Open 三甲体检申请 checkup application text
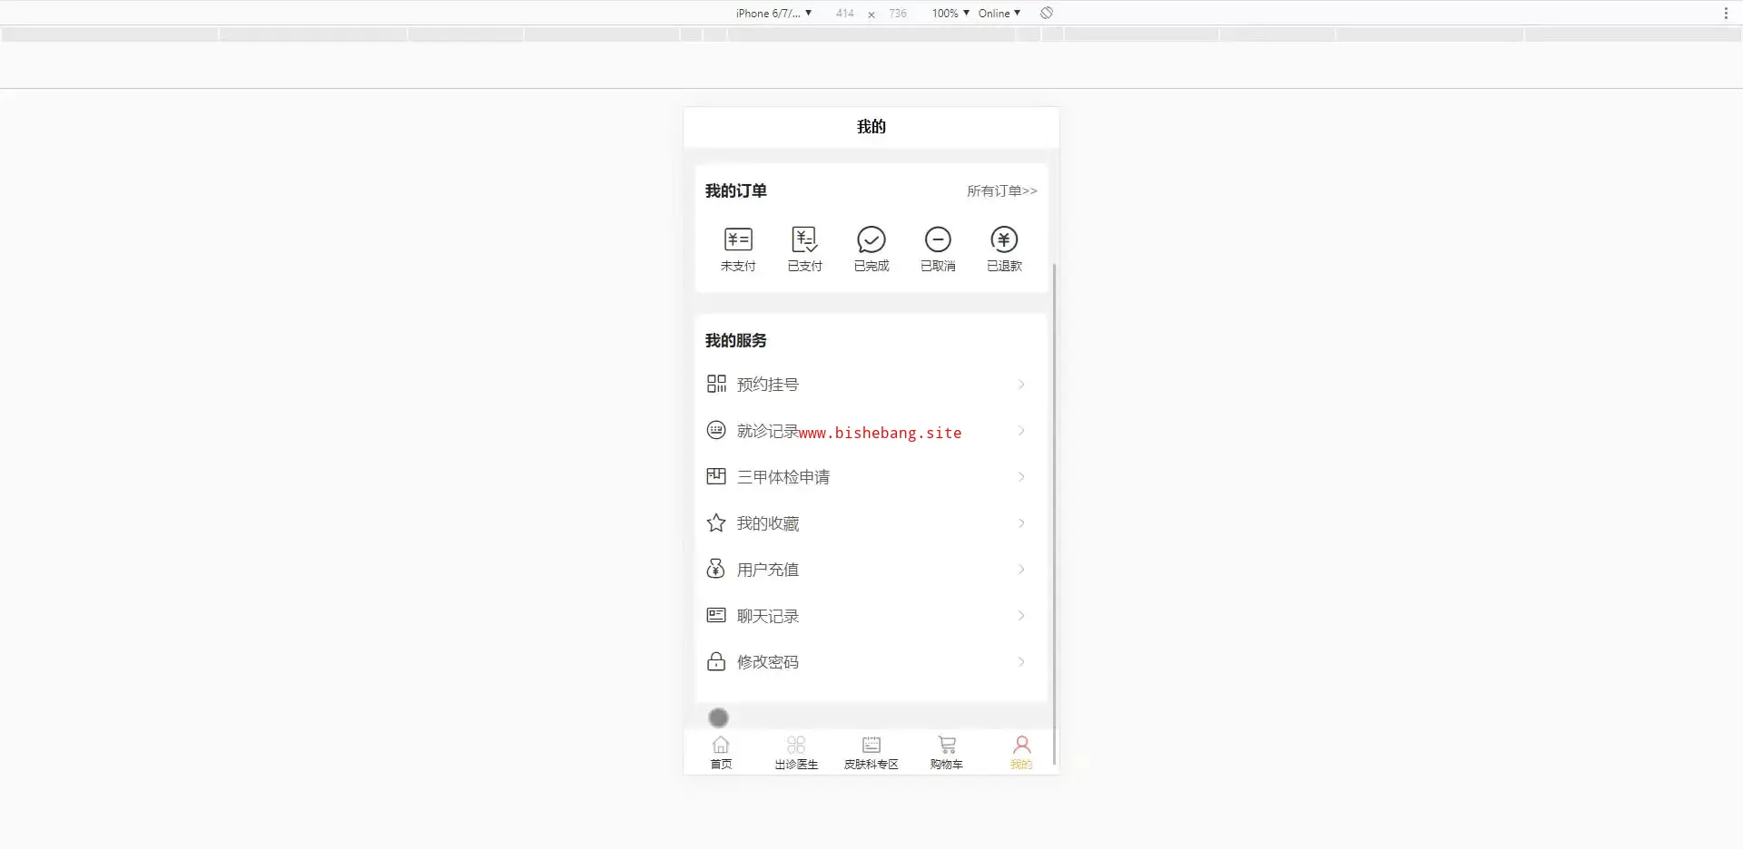Screen dimensions: 1743x849 pyautogui.click(x=783, y=477)
